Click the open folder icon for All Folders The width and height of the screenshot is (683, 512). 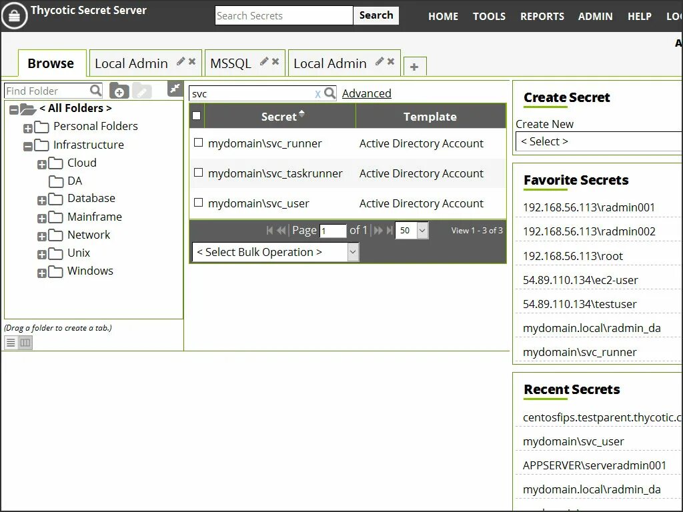(x=28, y=109)
